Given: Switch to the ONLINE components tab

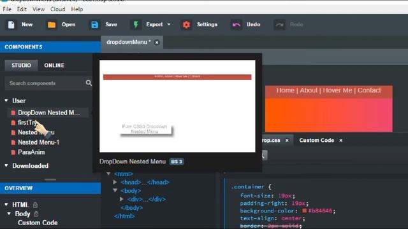Looking at the screenshot, I should pos(54,66).
